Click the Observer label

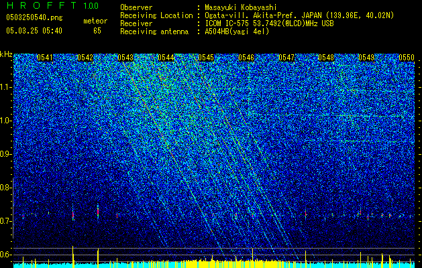click(x=136, y=7)
